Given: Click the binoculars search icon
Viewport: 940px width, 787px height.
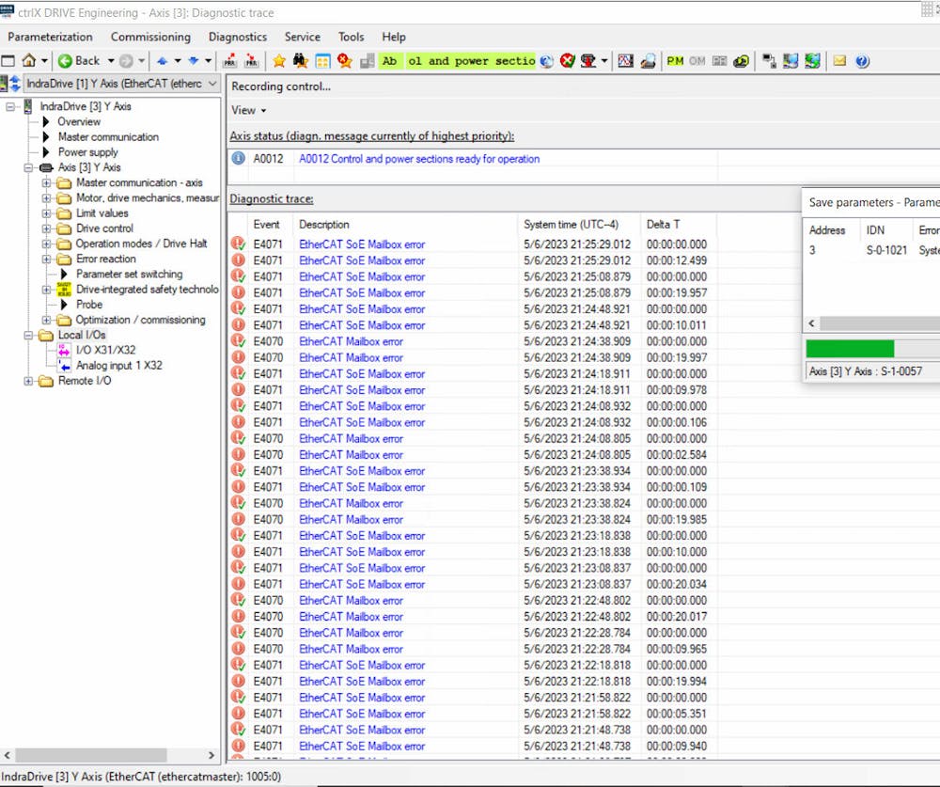Looking at the screenshot, I should tap(300, 61).
